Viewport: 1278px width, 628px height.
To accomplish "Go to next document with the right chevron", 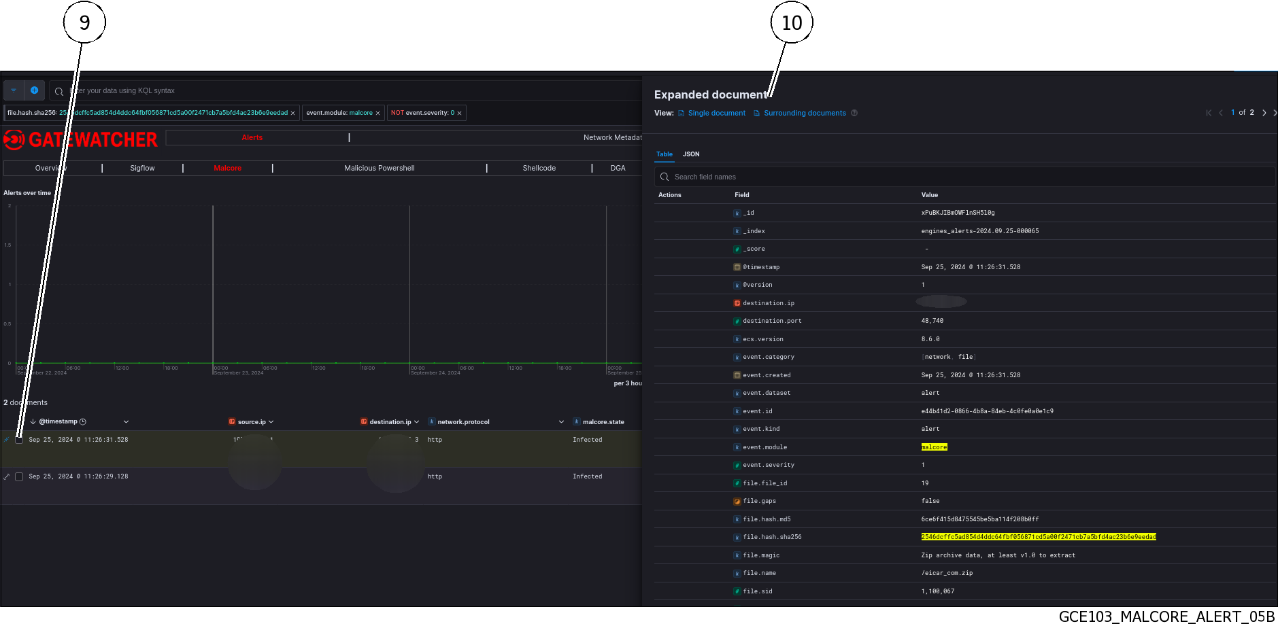I will click(1264, 113).
